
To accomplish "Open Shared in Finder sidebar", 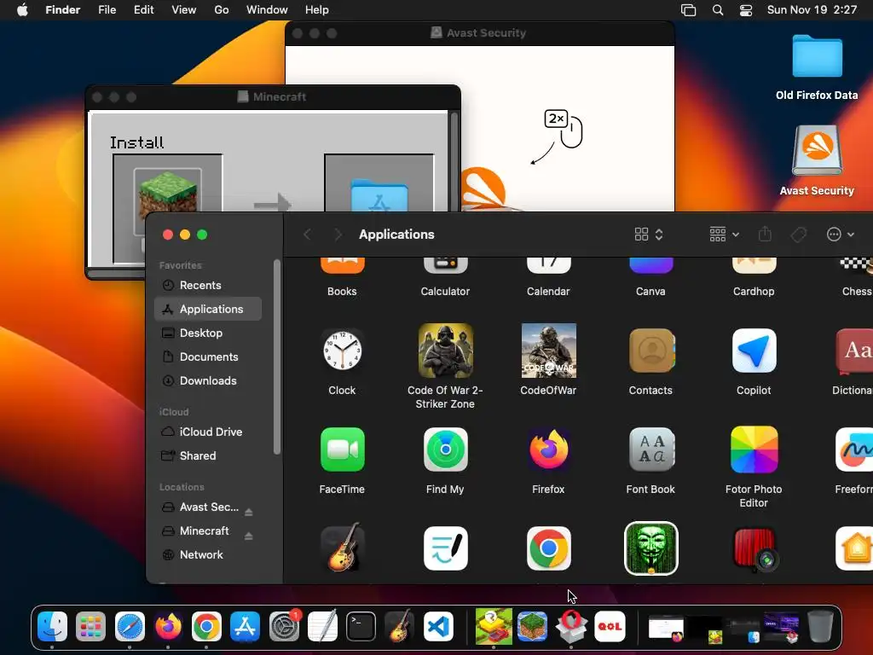I will click(208, 455).
